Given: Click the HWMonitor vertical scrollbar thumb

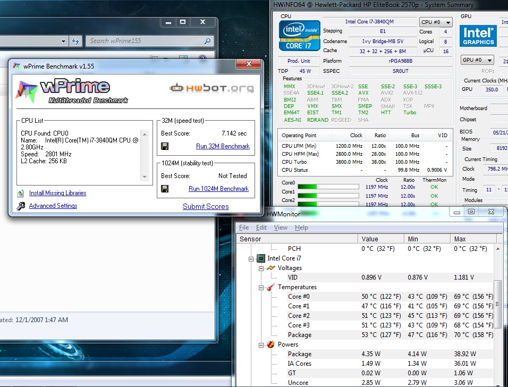Looking at the screenshot, I should 498,304.
